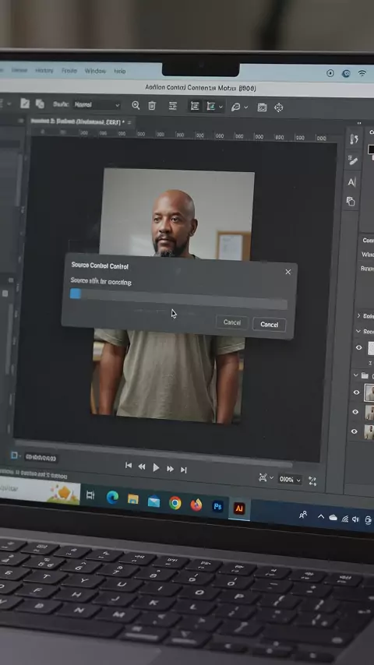
Task: Open Google Chrome from the taskbar
Action: click(x=175, y=503)
